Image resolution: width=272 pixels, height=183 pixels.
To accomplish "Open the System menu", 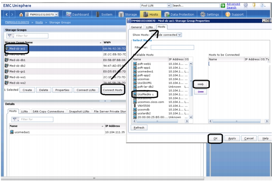I will [x=104, y=14].
